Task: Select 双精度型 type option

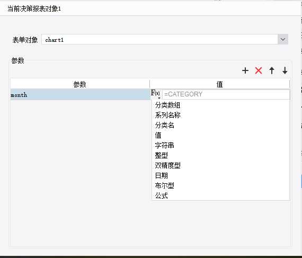Action: click(220, 165)
